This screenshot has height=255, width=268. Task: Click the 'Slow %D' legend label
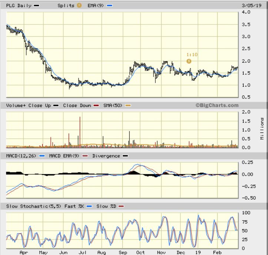coord(106,206)
